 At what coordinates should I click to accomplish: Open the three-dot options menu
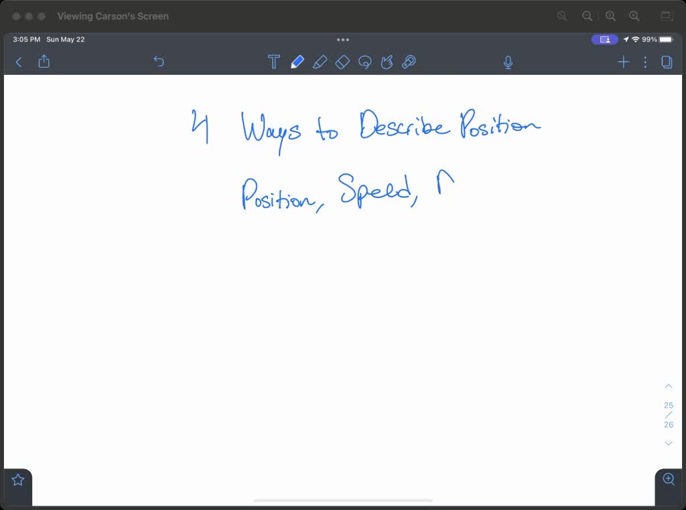645,62
